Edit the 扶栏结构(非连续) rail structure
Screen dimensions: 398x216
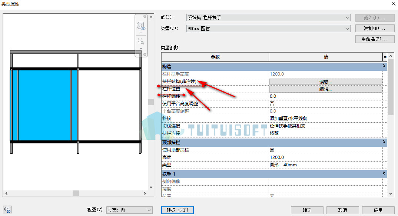tap(326, 82)
